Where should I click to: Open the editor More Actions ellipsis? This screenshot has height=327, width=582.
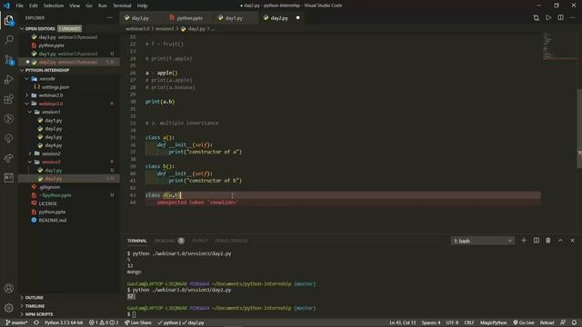point(573,18)
